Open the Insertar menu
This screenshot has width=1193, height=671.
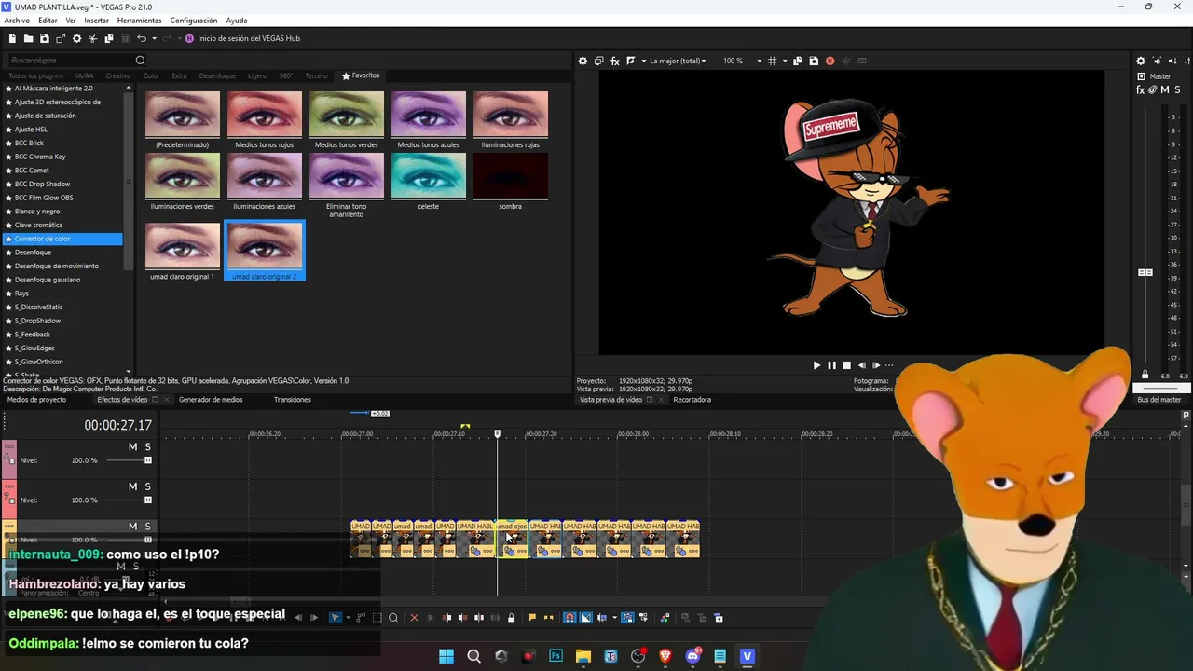(96, 21)
